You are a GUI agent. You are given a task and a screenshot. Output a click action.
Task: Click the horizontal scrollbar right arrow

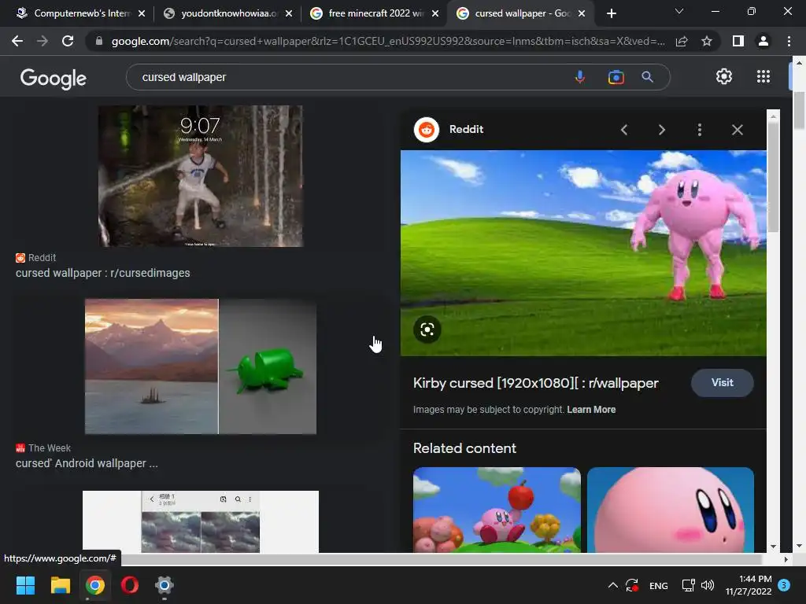coord(786,559)
